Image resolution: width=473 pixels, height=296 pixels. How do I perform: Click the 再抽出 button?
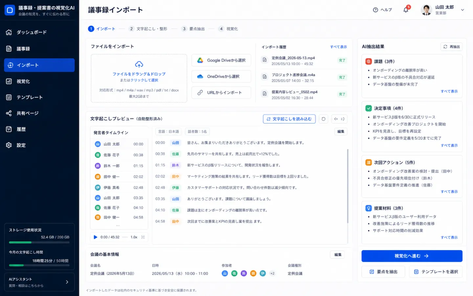pyautogui.click(x=451, y=47)
